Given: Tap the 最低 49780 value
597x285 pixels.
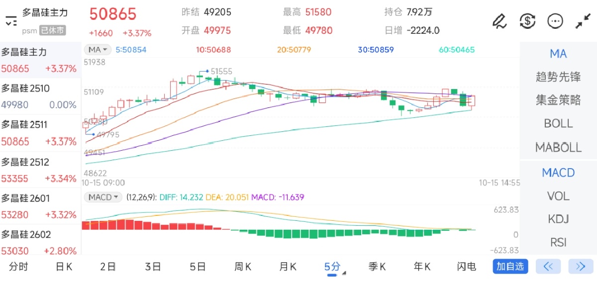Looking at the screenshot, I should [x=307, y=30].
